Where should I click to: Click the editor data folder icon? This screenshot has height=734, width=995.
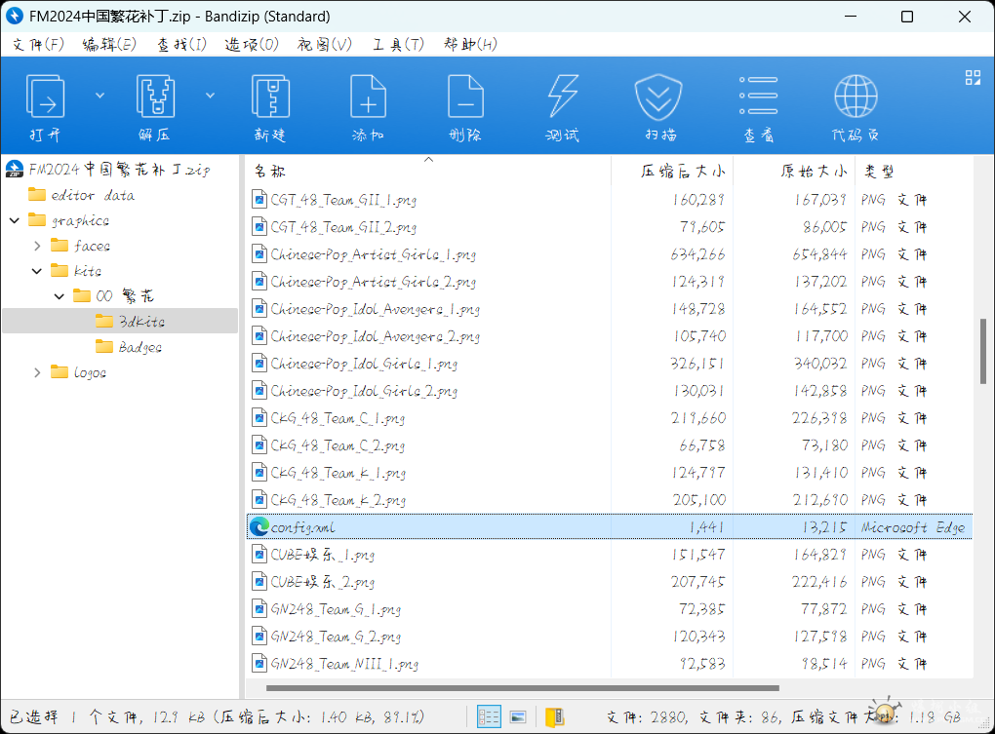(x=37, y=194)
